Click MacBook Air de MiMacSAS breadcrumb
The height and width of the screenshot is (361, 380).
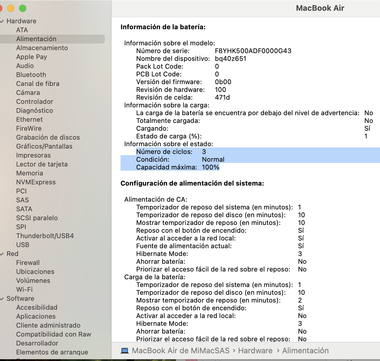coord(180,351)
